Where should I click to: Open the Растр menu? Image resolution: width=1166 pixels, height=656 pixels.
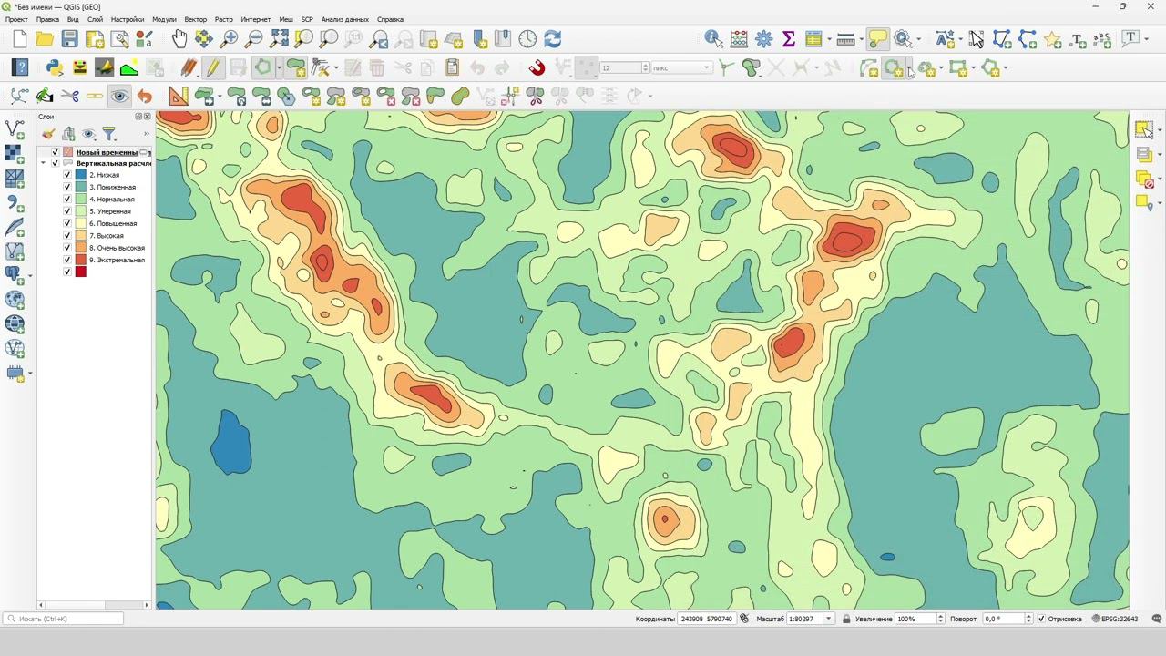pos(223,19)
